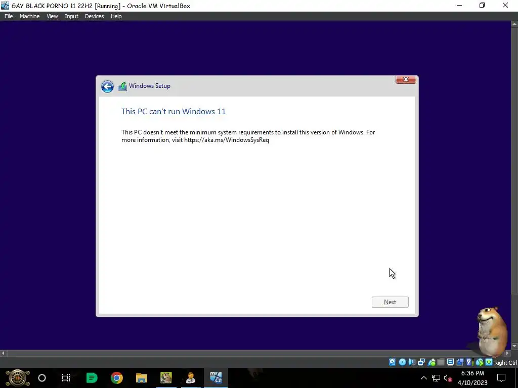Click the recording status icon

[459, 362]
